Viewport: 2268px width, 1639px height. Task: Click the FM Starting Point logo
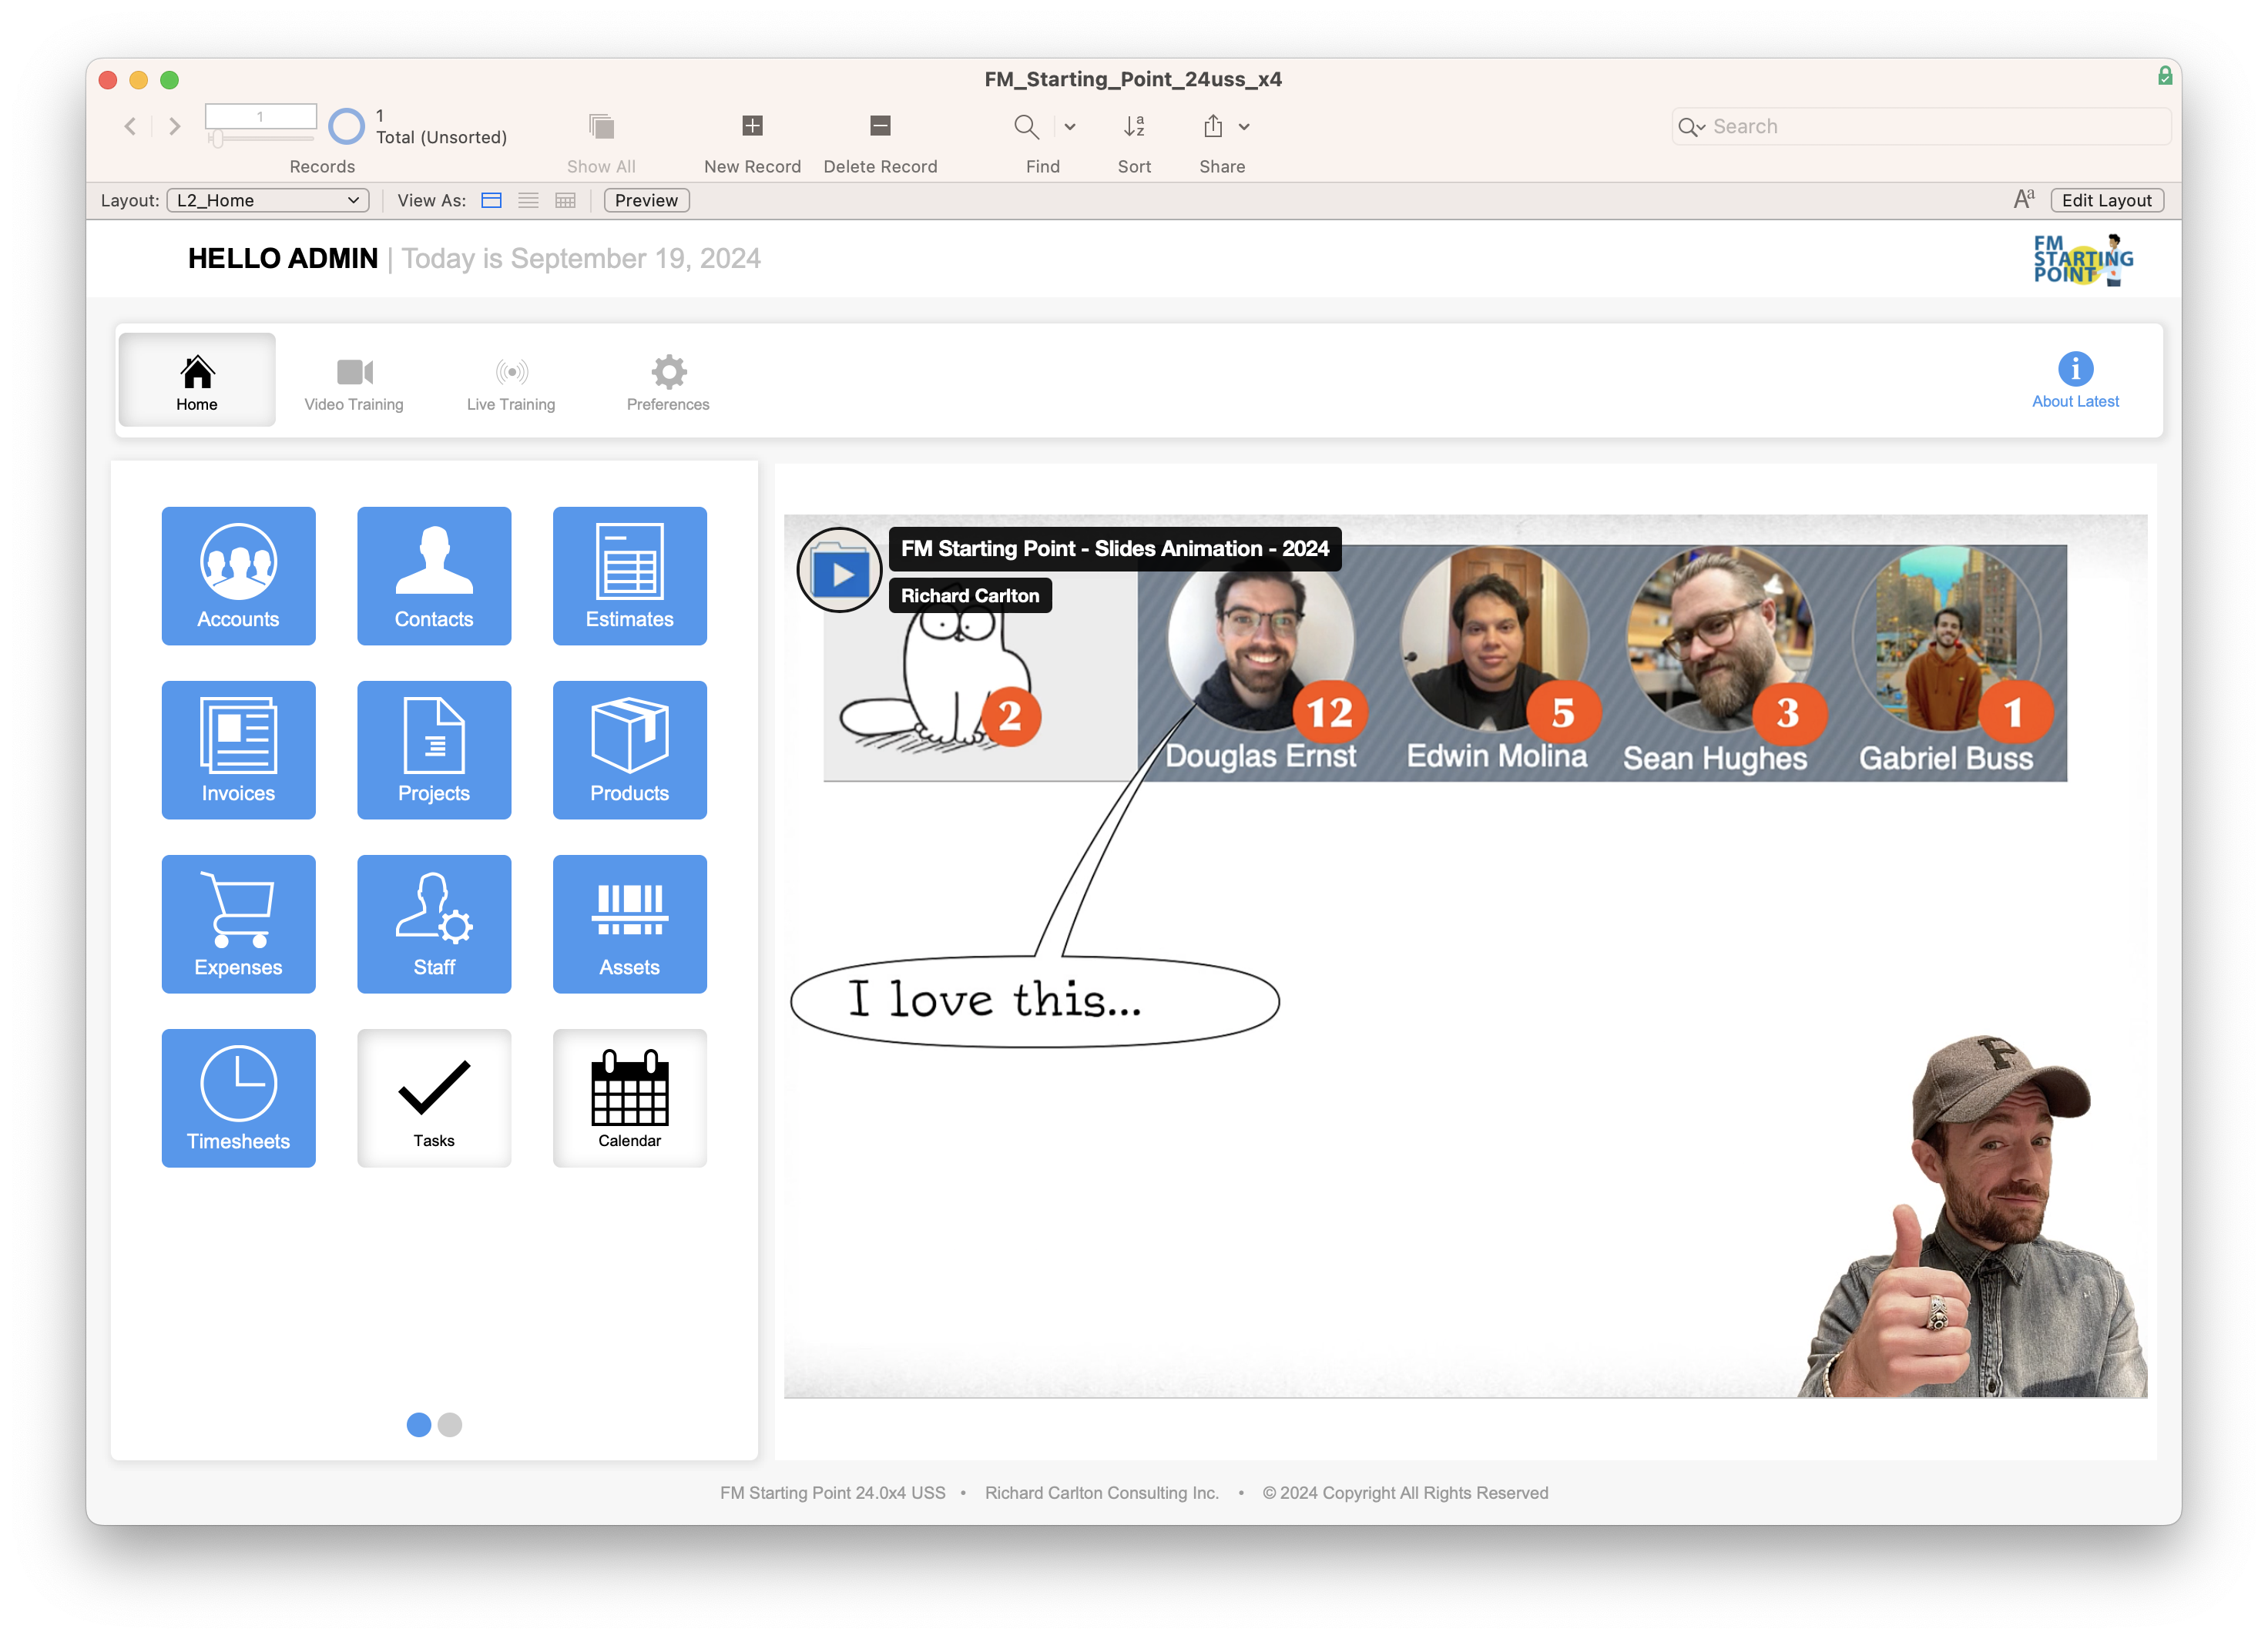coord(2083,260)
